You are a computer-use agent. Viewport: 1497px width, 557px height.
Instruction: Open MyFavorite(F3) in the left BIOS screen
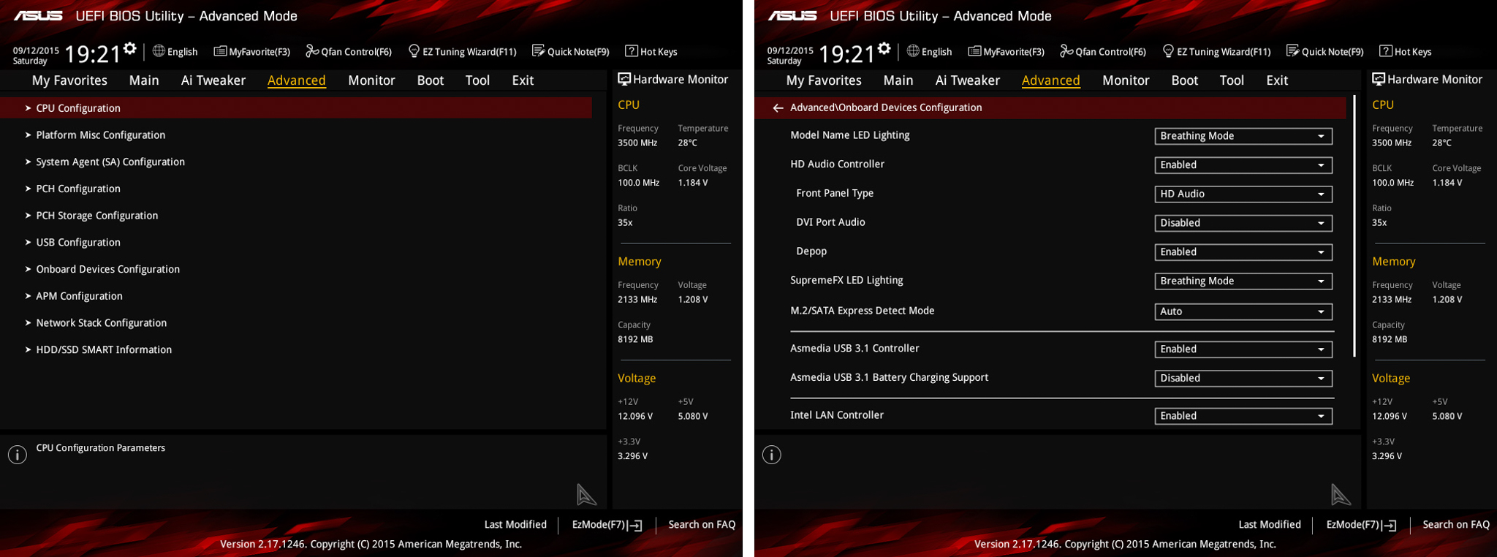[251, 52]
